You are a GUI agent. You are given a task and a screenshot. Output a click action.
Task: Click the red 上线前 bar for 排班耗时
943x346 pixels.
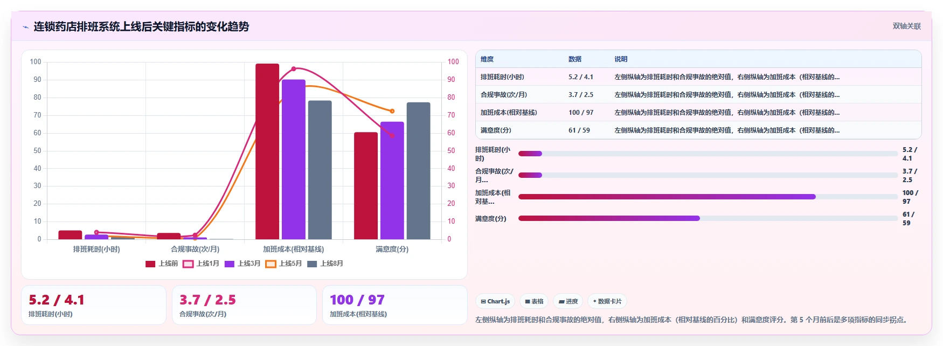[70, 235]
